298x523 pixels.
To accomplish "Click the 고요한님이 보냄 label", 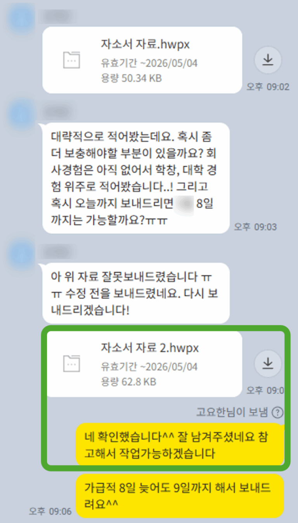I will pos(232,413).
